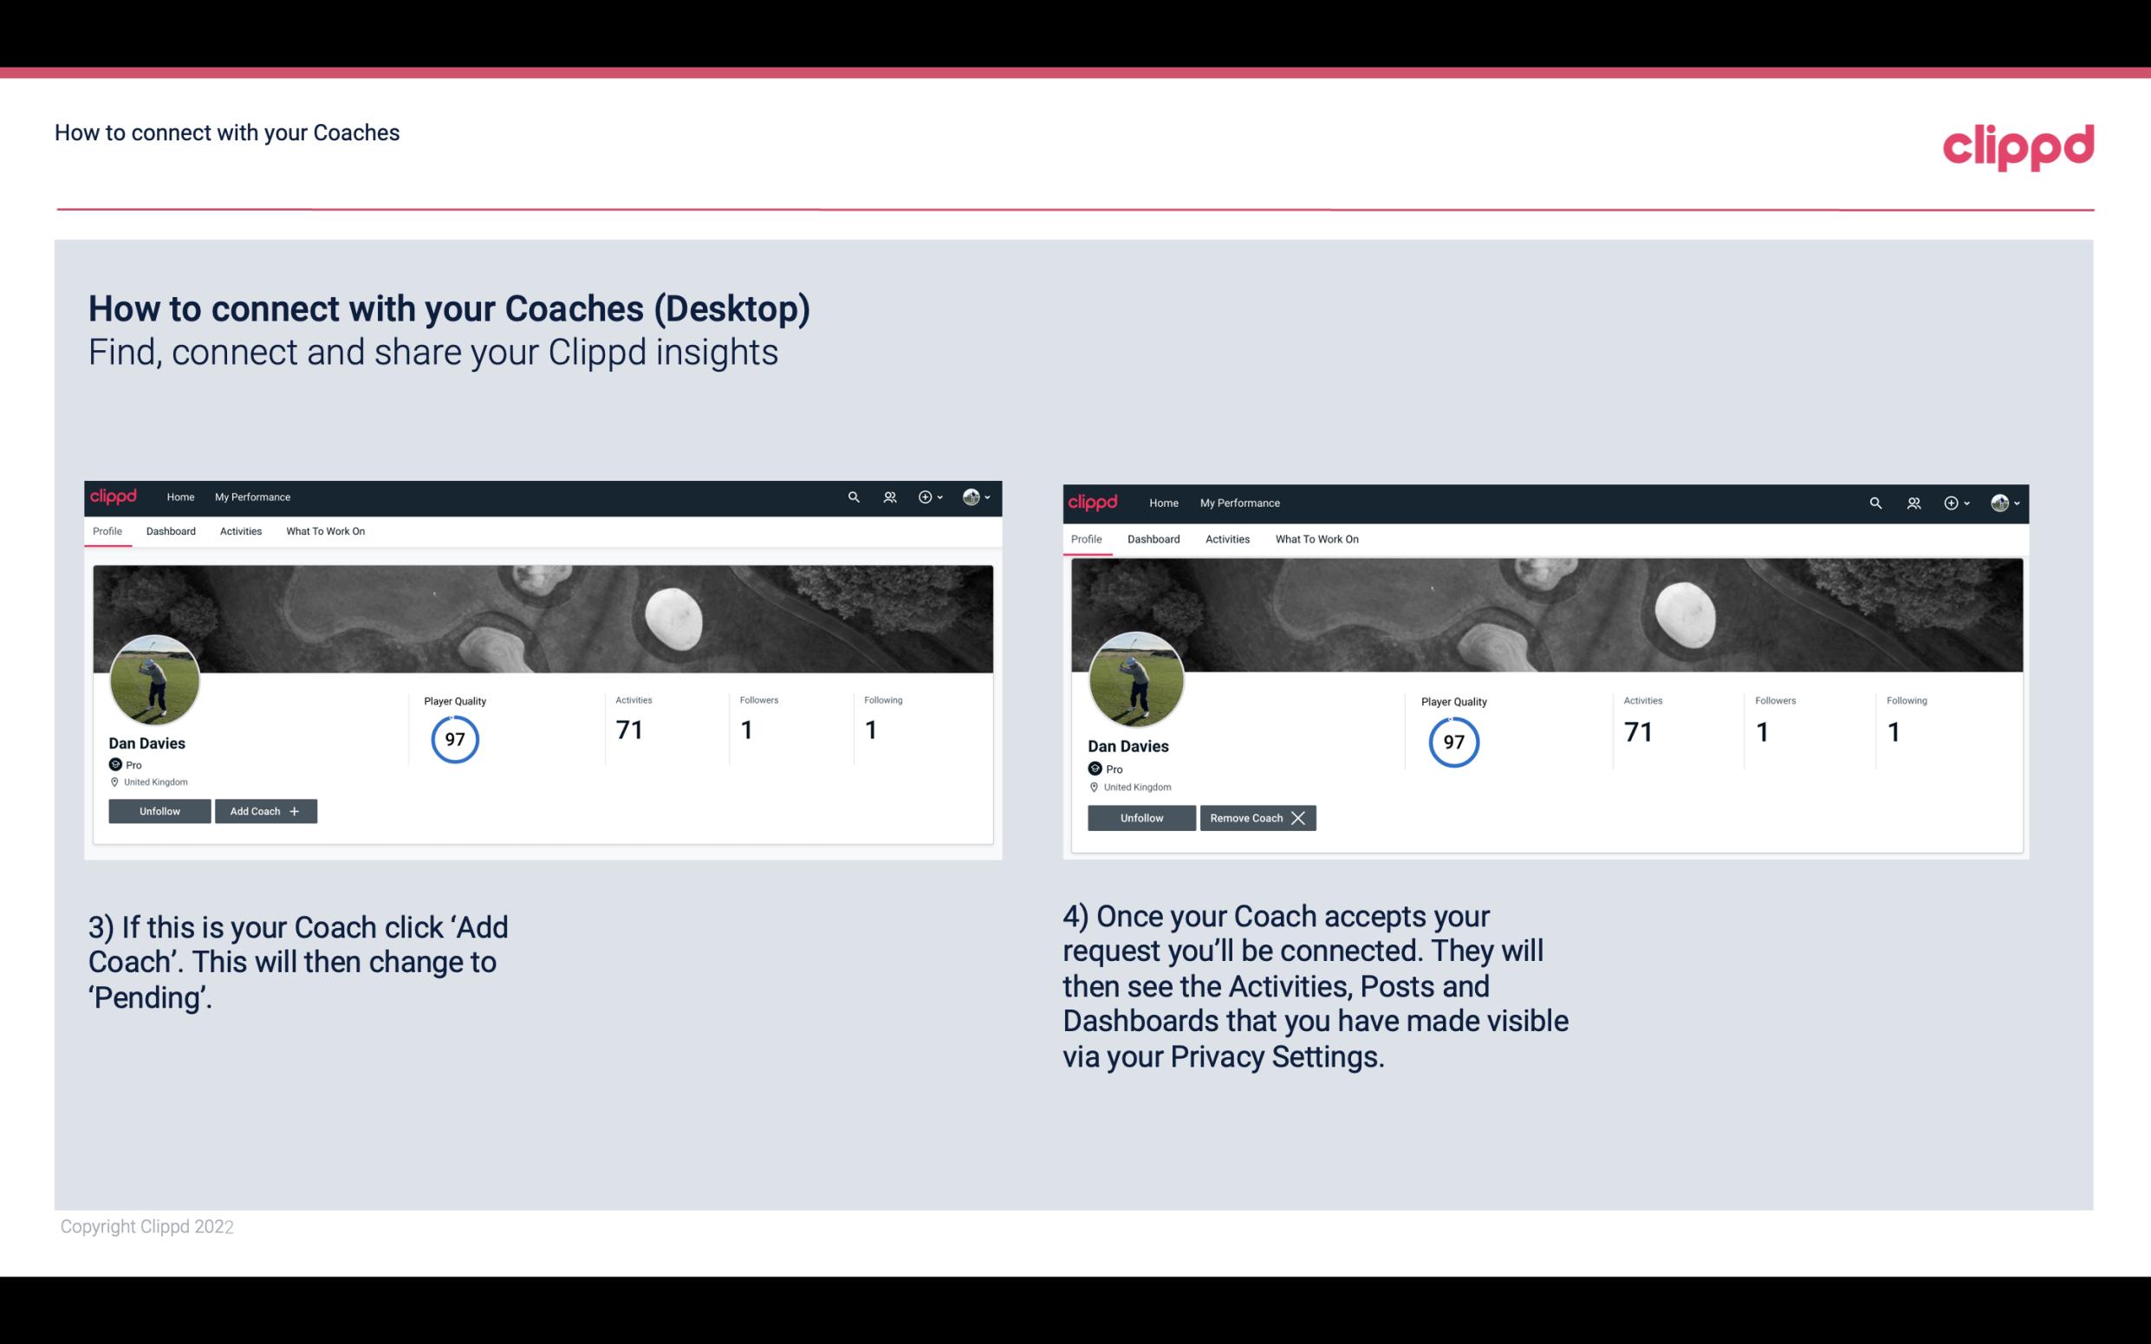Expand 'My Performance' menu in right panel
2151x1344 pixels.
(x=1239, y=502)
